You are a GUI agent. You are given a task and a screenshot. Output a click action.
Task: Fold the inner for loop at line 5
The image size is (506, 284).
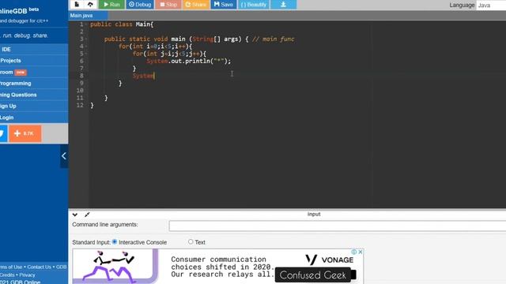click(86, 54)
